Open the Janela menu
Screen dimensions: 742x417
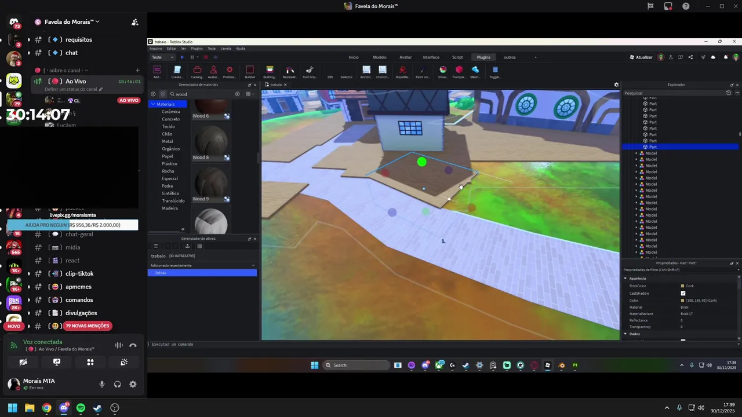coord(226,49)
